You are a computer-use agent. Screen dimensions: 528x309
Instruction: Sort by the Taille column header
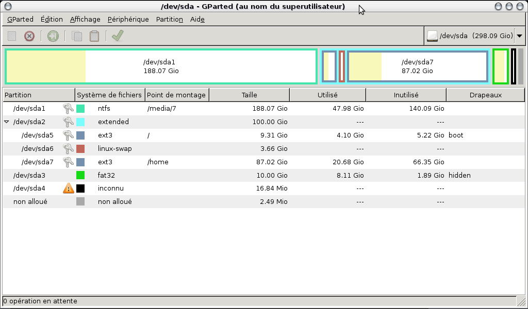249,95
